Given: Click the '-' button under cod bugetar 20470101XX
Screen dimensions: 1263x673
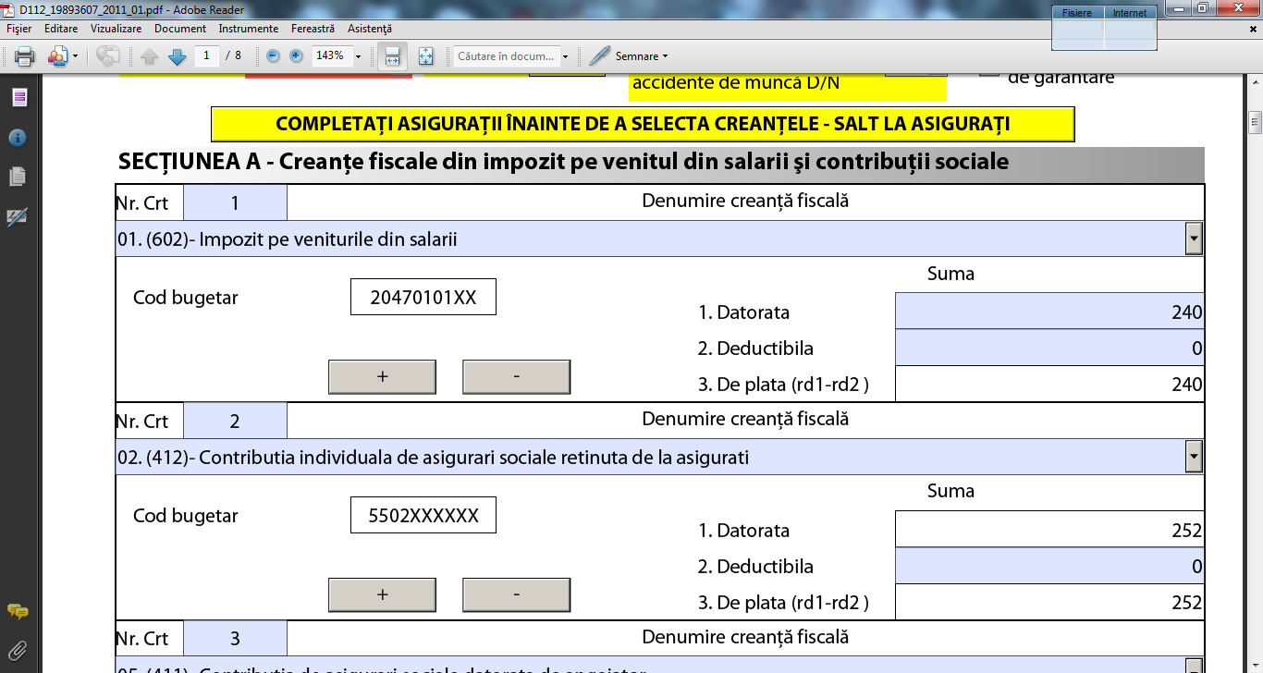Looking at the screenshot, I should point(516,376).
